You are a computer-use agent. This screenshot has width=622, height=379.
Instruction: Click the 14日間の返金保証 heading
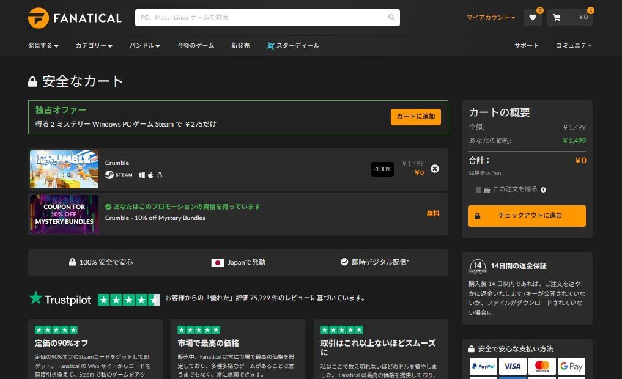(519, 266)
